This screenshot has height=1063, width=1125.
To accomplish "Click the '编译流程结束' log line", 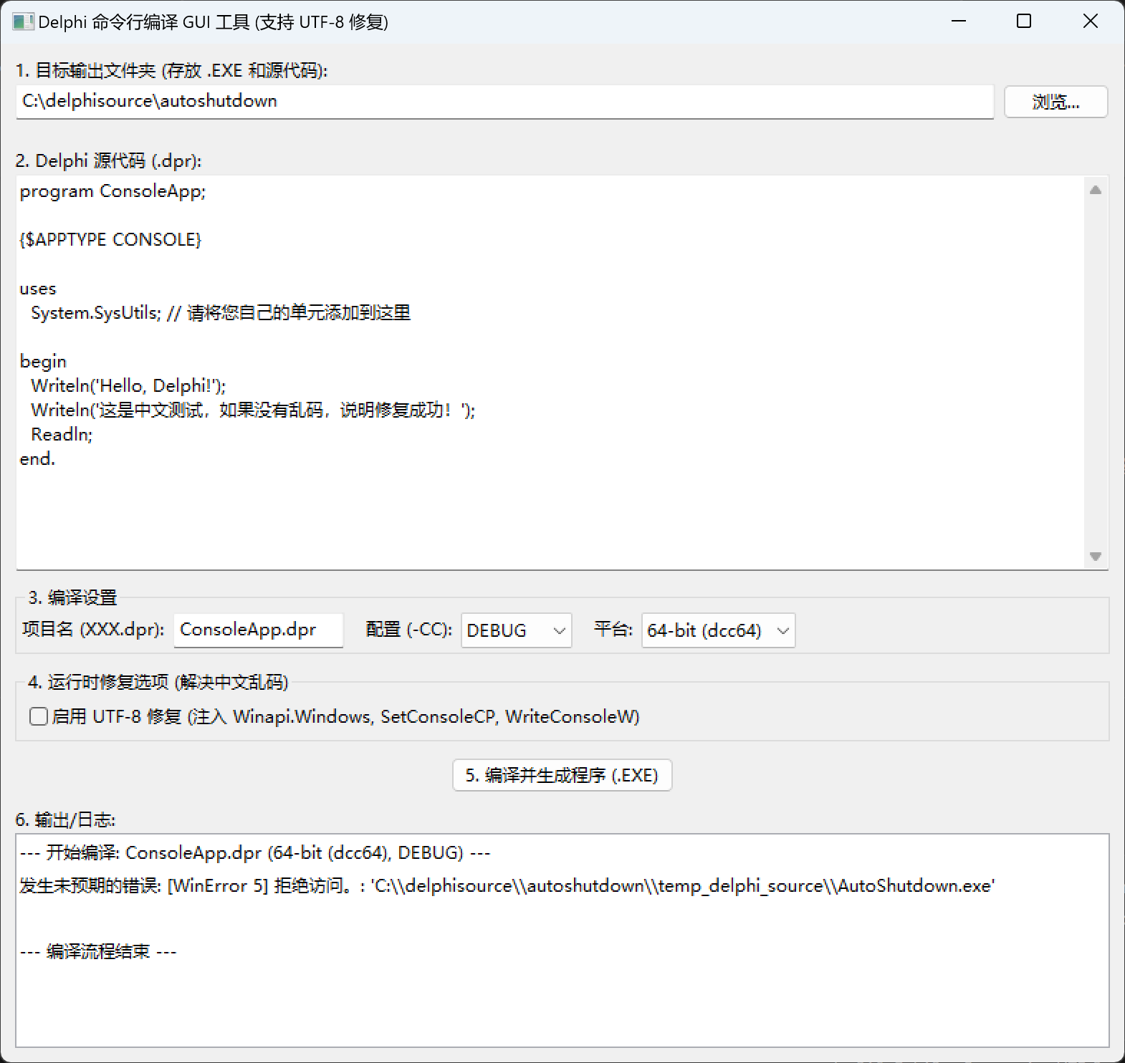I will pyautogui.click(x=98, y=952).
